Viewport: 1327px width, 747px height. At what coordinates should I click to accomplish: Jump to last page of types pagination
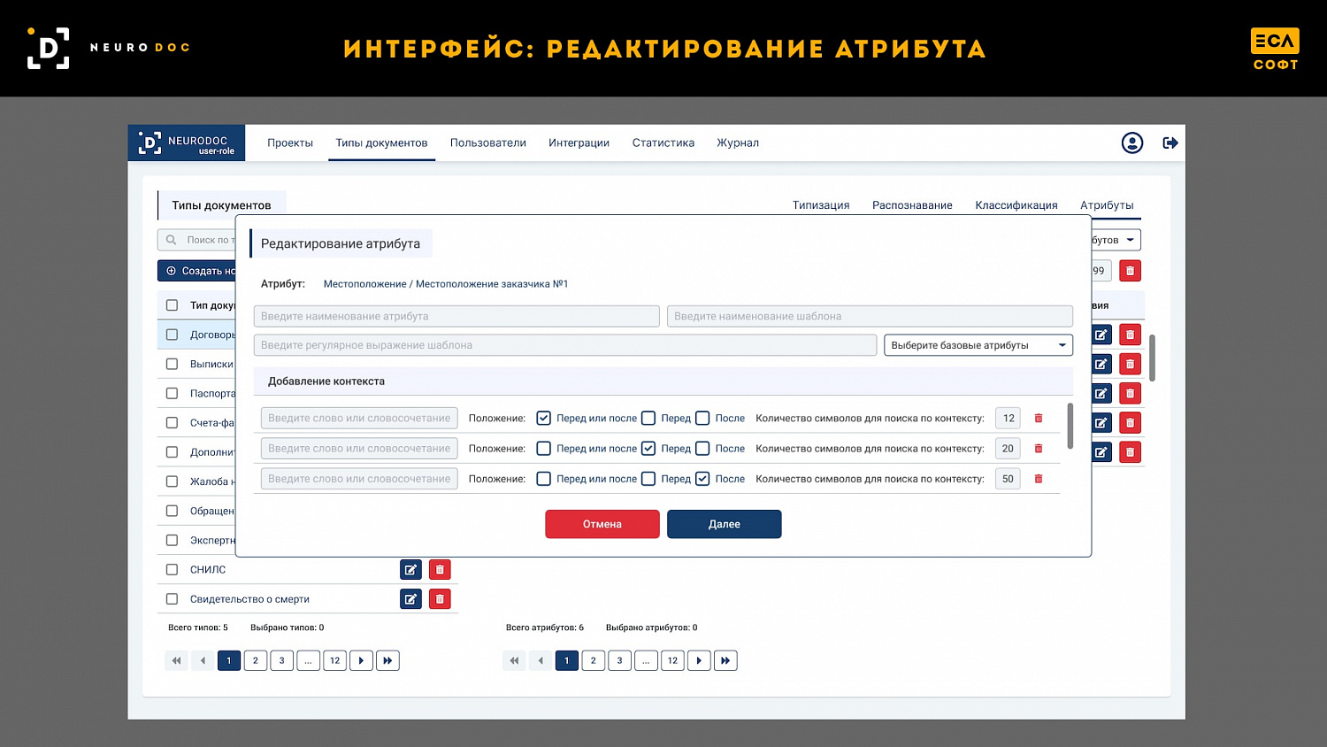tap(387, 660)
